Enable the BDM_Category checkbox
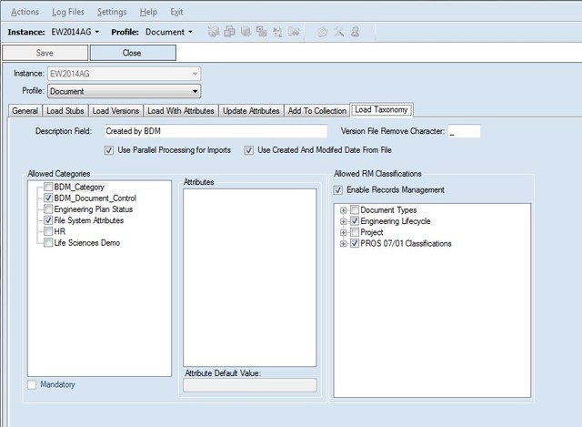Image resolution: width=582 pixels, height=427 pixels. pyautogui.click(x=47, y=187)
